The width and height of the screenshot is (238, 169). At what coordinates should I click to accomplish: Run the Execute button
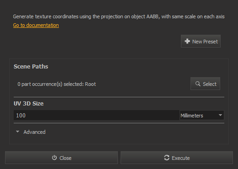[177, 158]
